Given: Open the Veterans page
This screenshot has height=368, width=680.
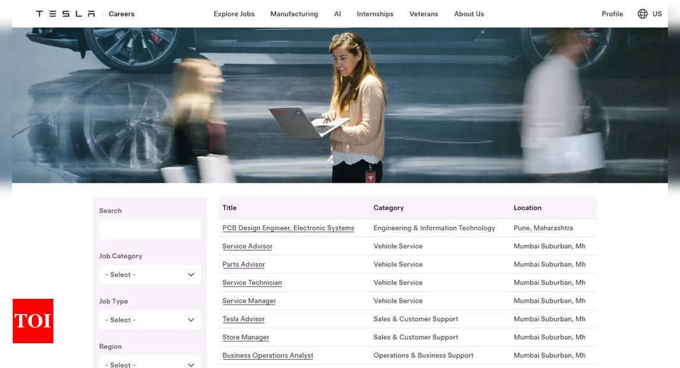Looking at the screenshot, I should [424, 14].
